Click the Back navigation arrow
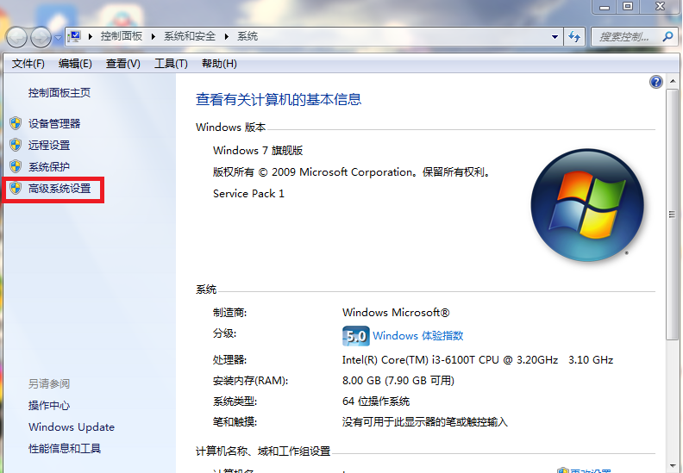 point(17,37)
